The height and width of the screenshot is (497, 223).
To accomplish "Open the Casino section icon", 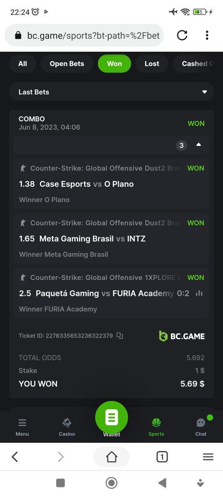I will [67, 422].
